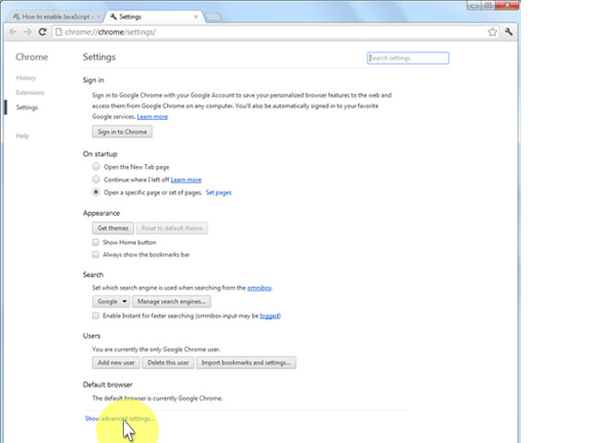
Task: Close the How to enable JavaScript tab
Action: coord(98,17)
